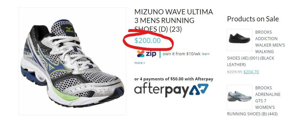Click the zip wordmark text

coord(151,54)
